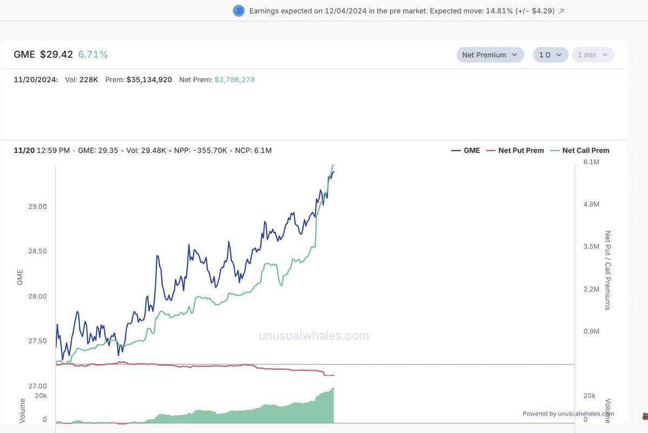Image resolution: width=648 pixels, height=433 pixels.
Task: Click the green Net Call Prem legend marker
Action: pyautogui.click(x=555, y=151)
